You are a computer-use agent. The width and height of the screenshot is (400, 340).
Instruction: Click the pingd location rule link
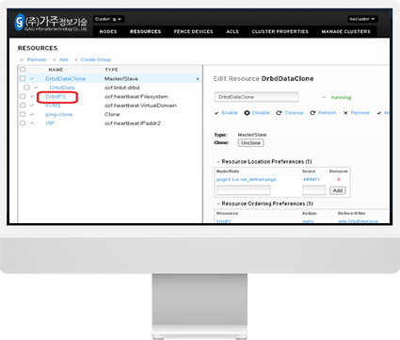click(x=246, y=180)
